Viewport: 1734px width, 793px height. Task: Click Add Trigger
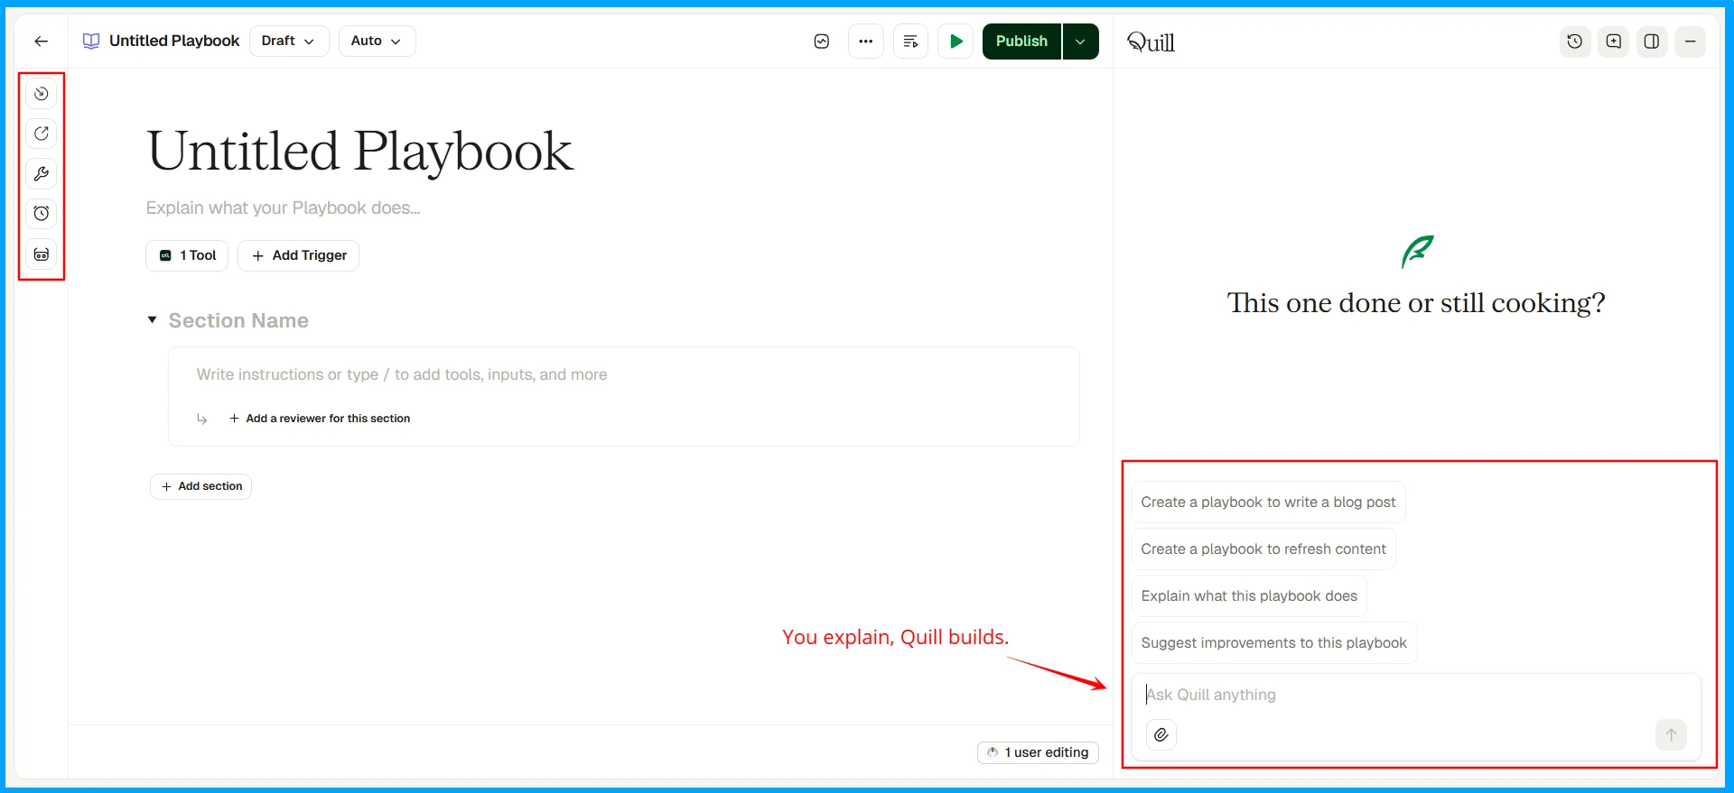tap(299, 256)
